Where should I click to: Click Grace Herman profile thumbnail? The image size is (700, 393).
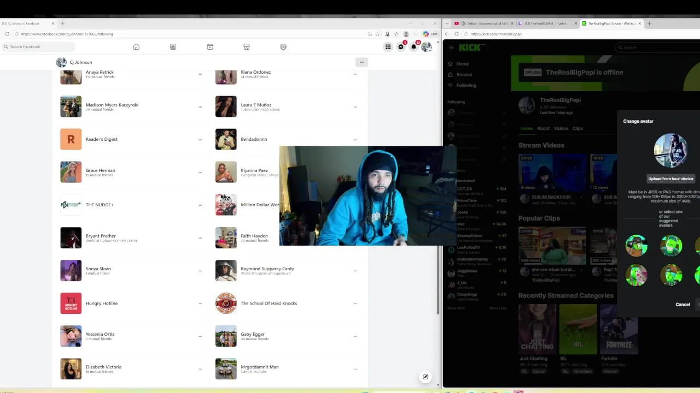tap(71, 172)
